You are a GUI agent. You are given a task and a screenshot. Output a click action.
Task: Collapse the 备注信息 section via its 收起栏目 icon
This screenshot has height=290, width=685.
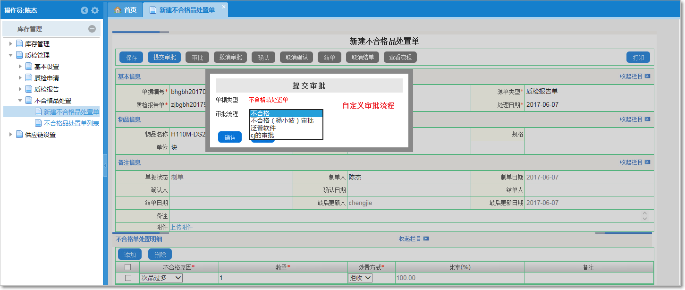point(648,162)
